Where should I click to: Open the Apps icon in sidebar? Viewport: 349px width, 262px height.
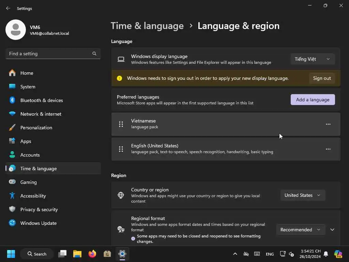(12, 141)
